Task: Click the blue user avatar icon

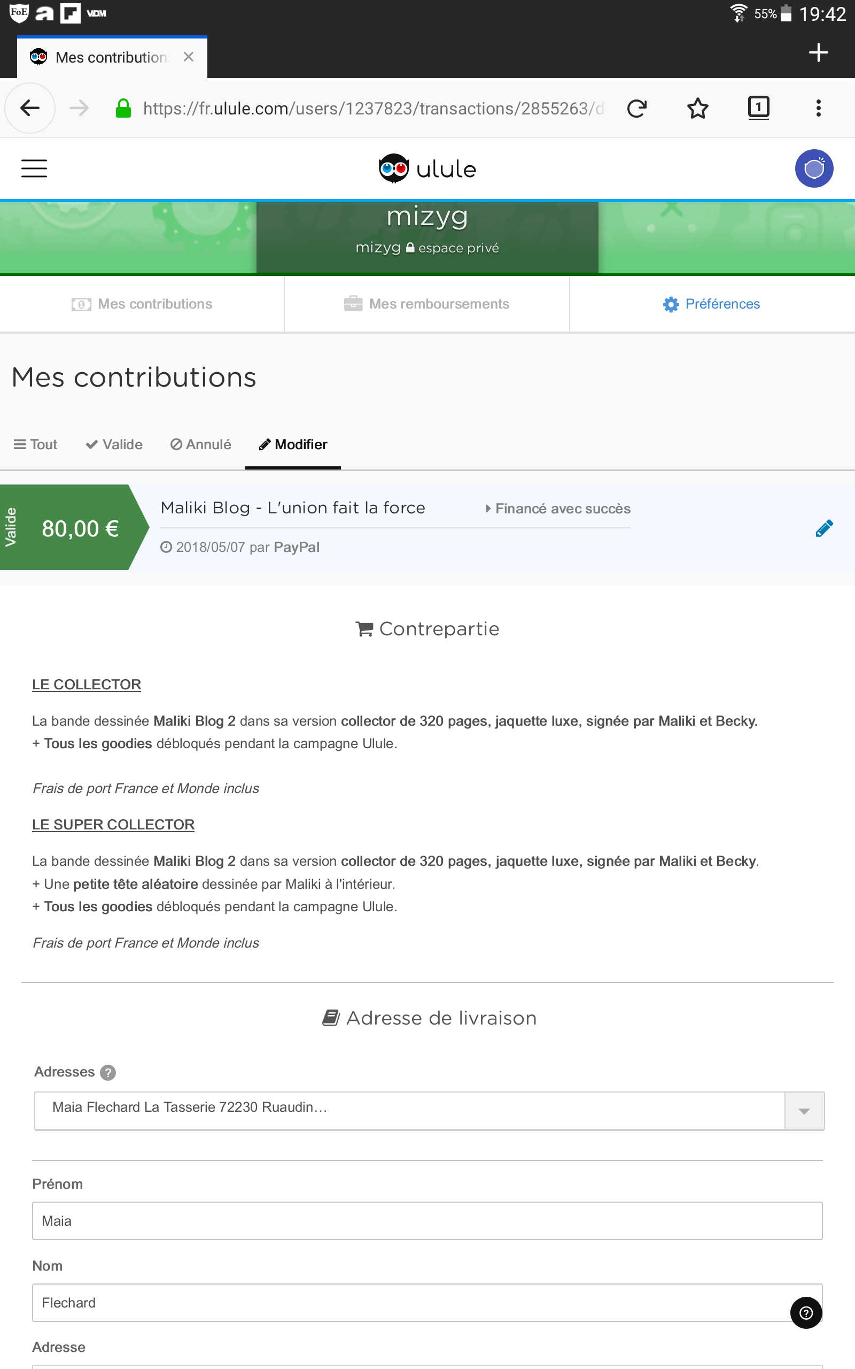Action: point(813,168)
